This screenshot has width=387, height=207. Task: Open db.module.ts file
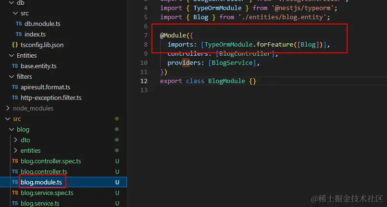tap(42, 24)
